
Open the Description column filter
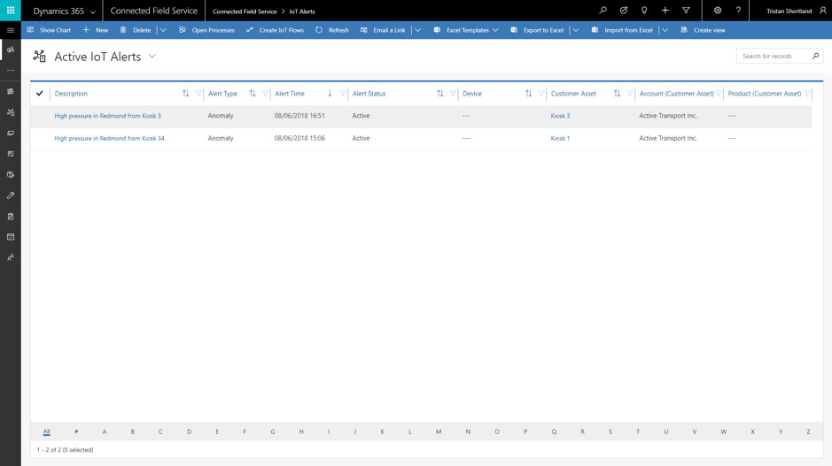click(x=198, y=93)
